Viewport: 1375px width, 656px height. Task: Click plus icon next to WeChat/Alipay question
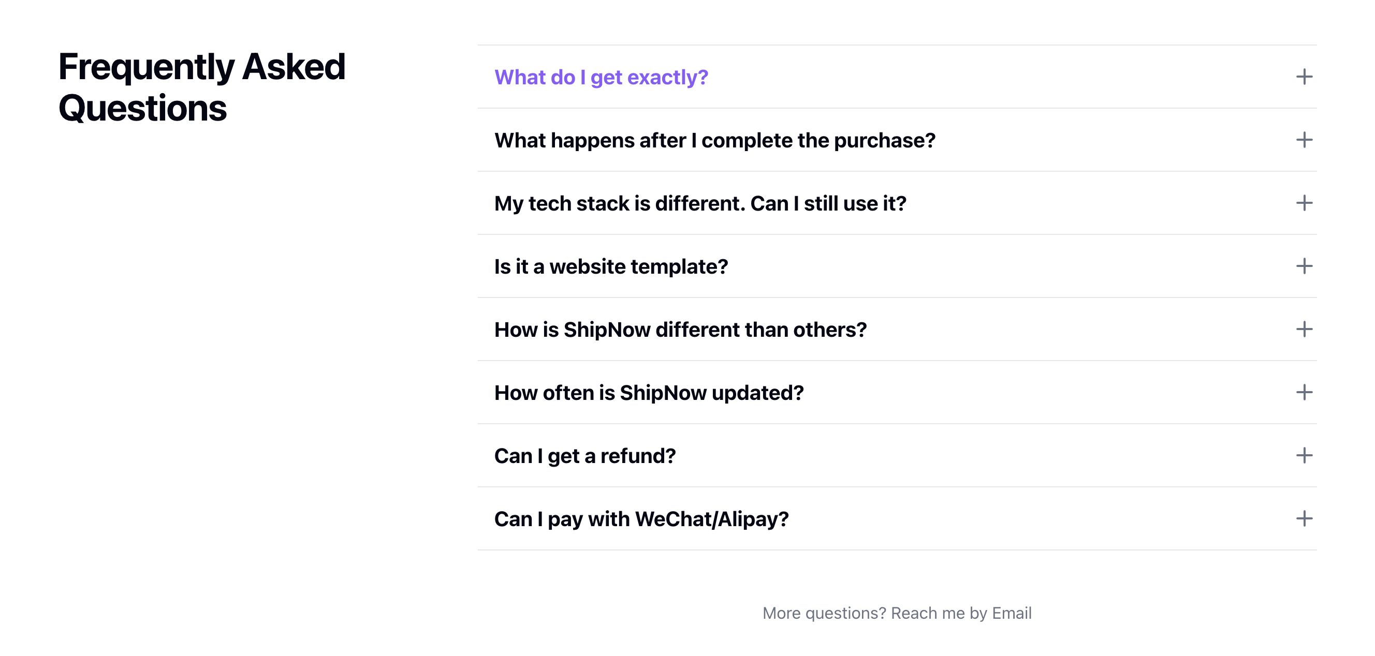1304,518
